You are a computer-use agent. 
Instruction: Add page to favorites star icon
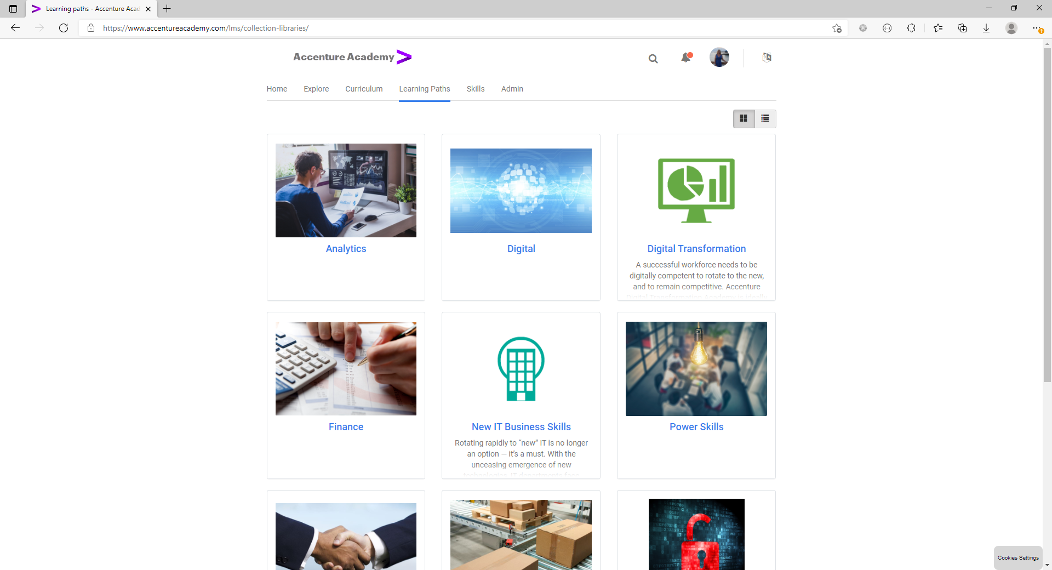[x=837, y=28]
